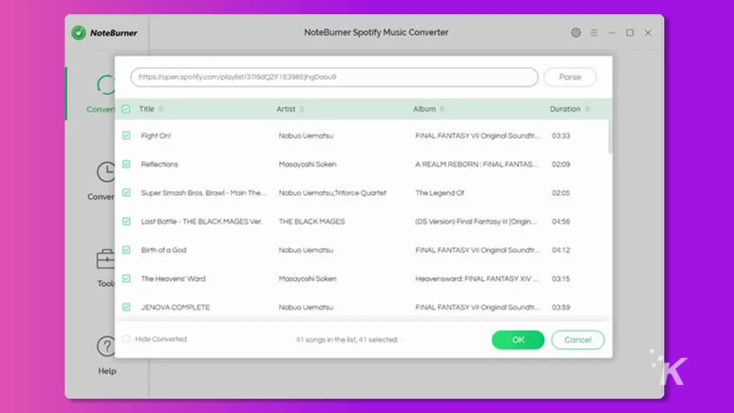Image resolution: width=734 pixels, height=413 pixels.
Task: Click 'Nobuo Uematsu,Triforce Quartet' artist cell
Action: click(x=333, y=193)
